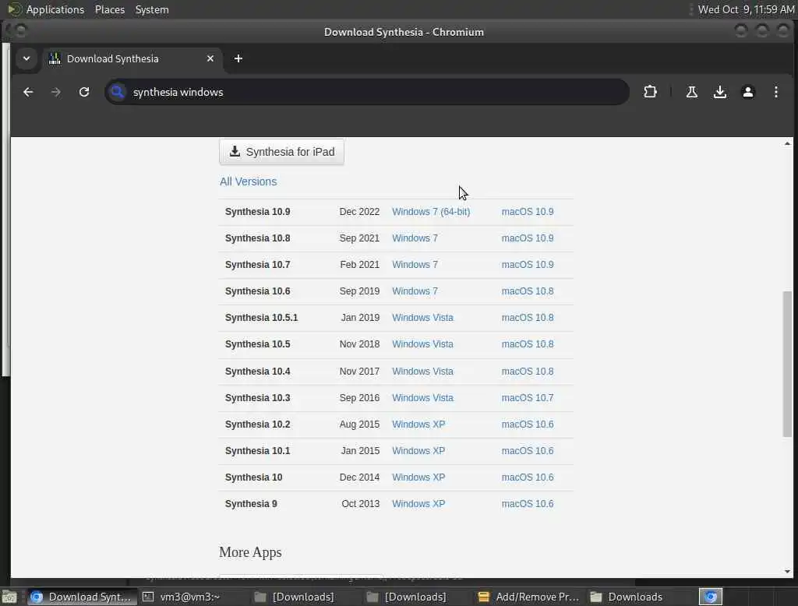Select the Download Synthesia tab
Viewport: 798px width, 606px height.
(x=132, y=58)
